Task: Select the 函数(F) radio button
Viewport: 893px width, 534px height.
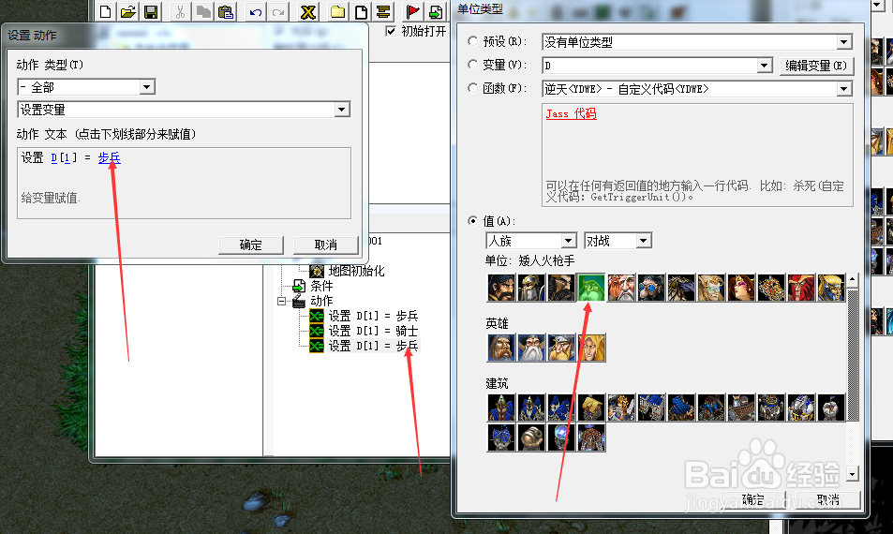Action: click(472, 88)
